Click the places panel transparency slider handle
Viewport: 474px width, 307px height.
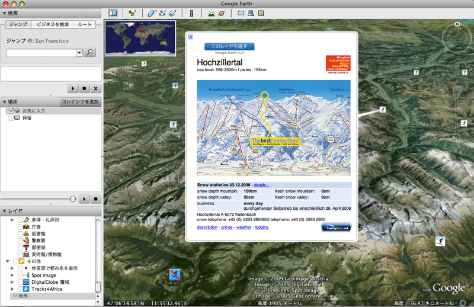click(x=73, y=199)
